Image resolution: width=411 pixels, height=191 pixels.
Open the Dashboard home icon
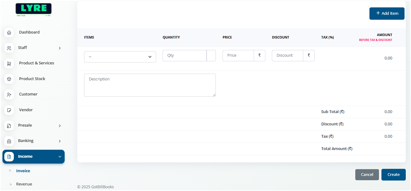(x=9, y=32)
